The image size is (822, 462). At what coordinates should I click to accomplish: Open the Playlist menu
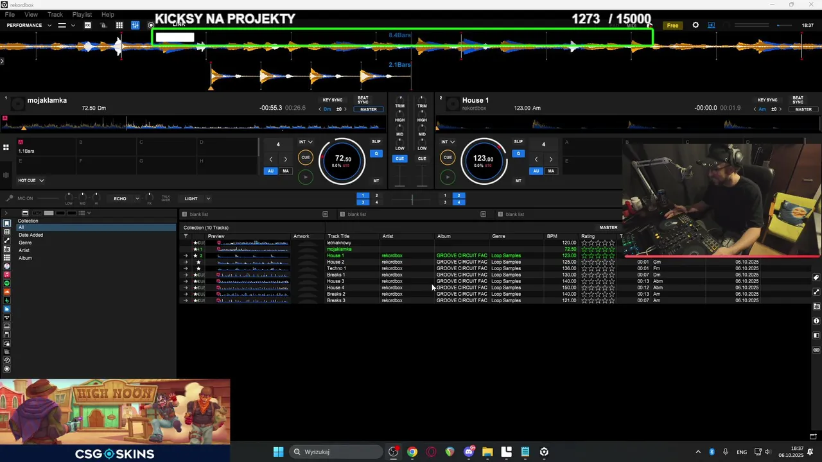82,14
